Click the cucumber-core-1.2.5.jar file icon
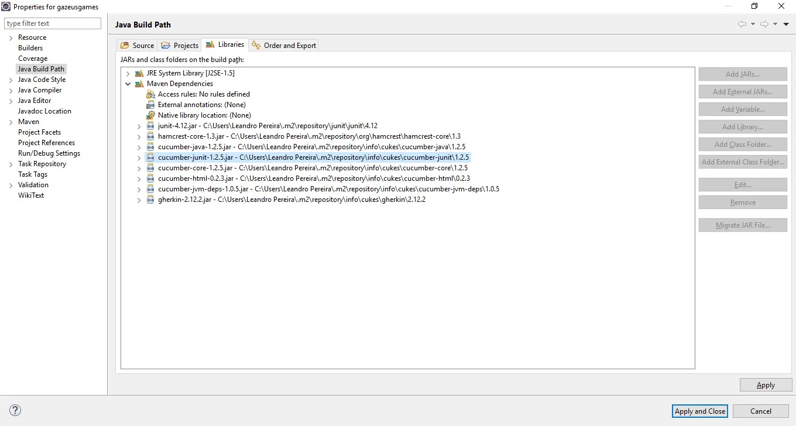Viewport: 796px width, 426px height. tap(150, 168)
